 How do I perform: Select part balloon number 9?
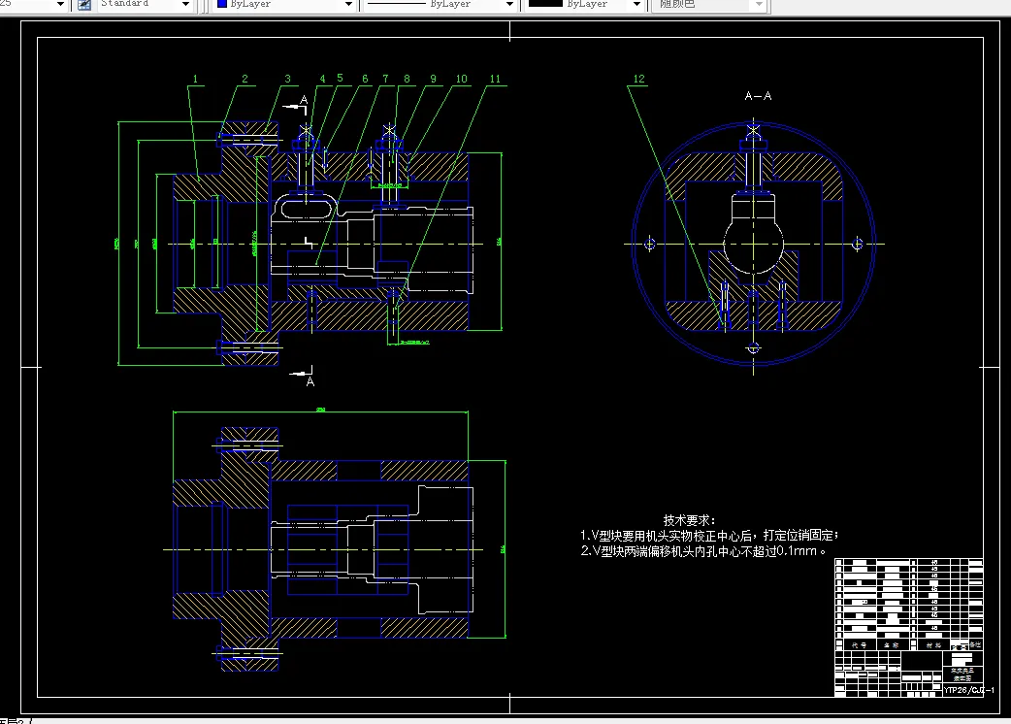[434, 80]
